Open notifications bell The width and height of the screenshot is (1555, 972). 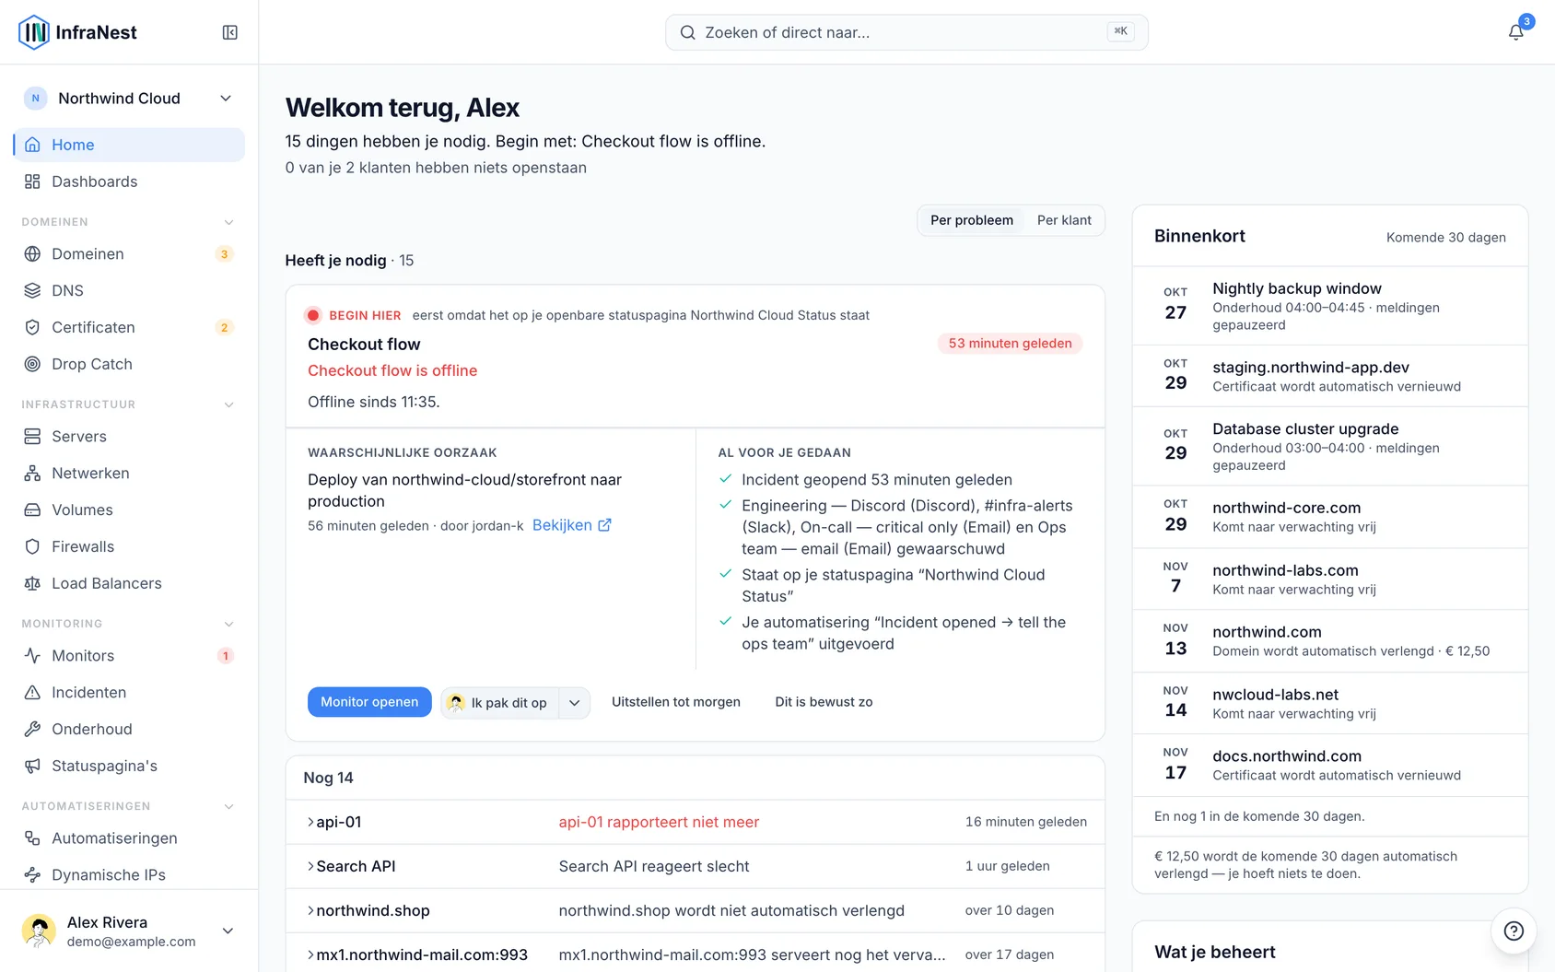pos(1515,32)
